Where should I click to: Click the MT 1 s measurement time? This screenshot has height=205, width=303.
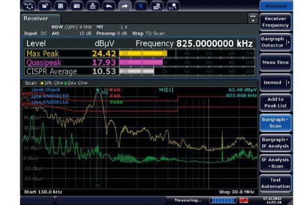[112, 27]
